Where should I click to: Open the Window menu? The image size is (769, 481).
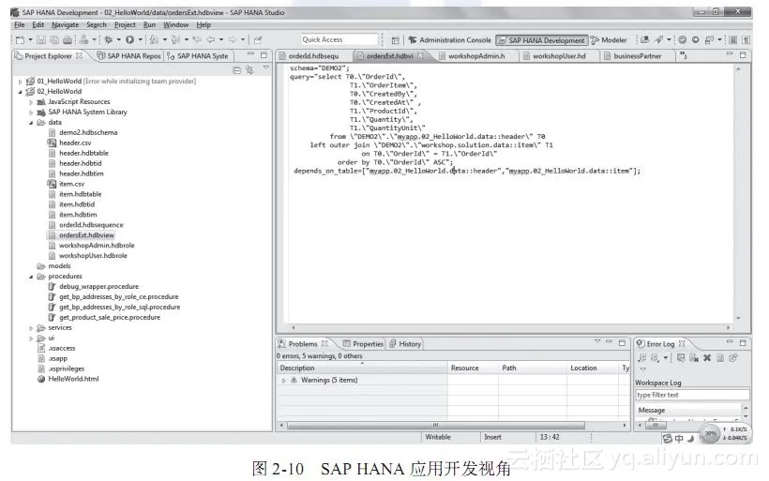point(176,25)
